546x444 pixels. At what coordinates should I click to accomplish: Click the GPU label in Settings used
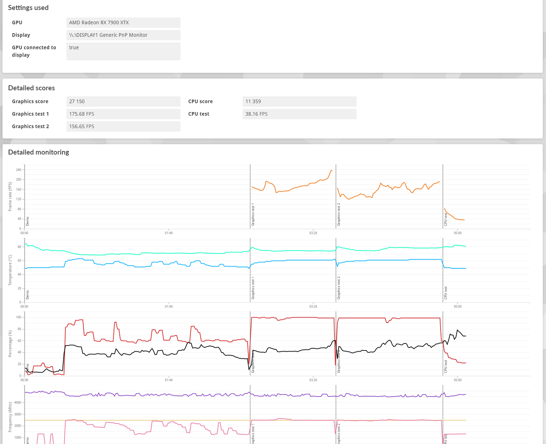pyautogui.click(x=17, y=22)
